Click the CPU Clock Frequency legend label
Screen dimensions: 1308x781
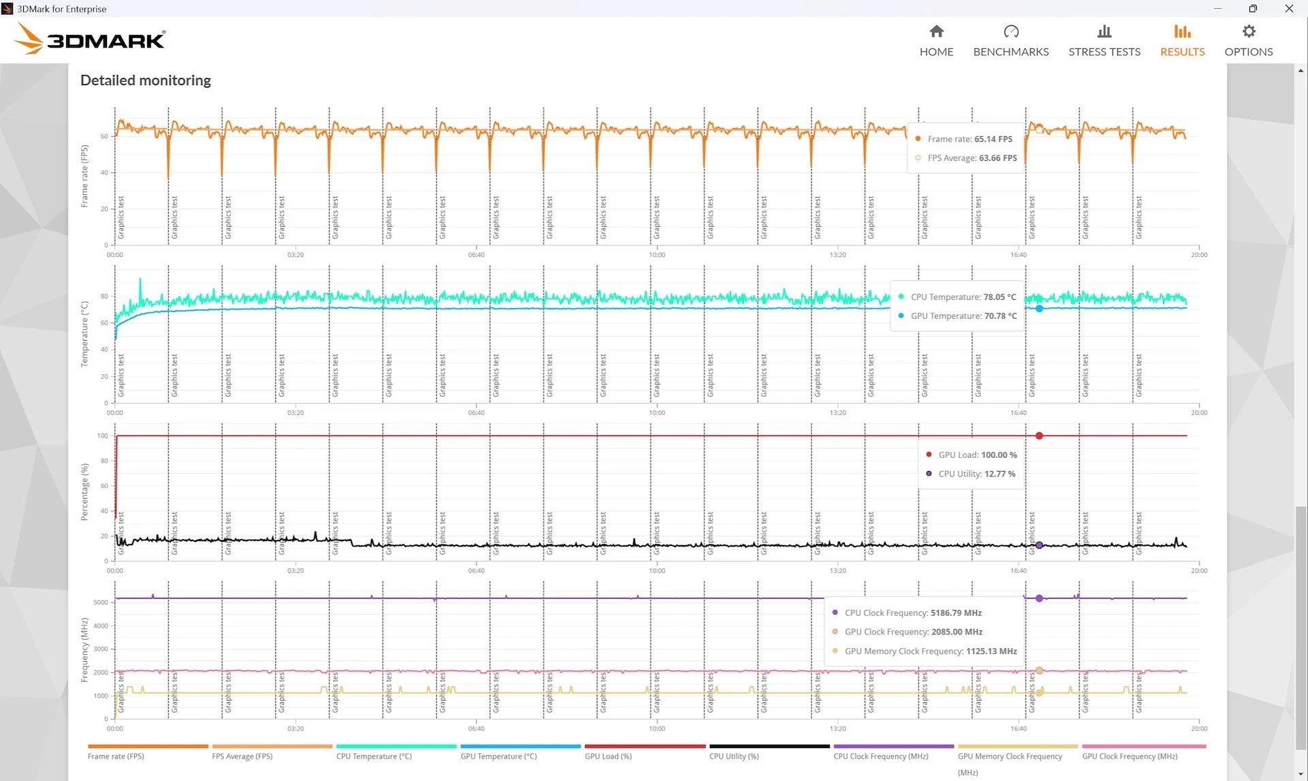(x=880, y=756)
